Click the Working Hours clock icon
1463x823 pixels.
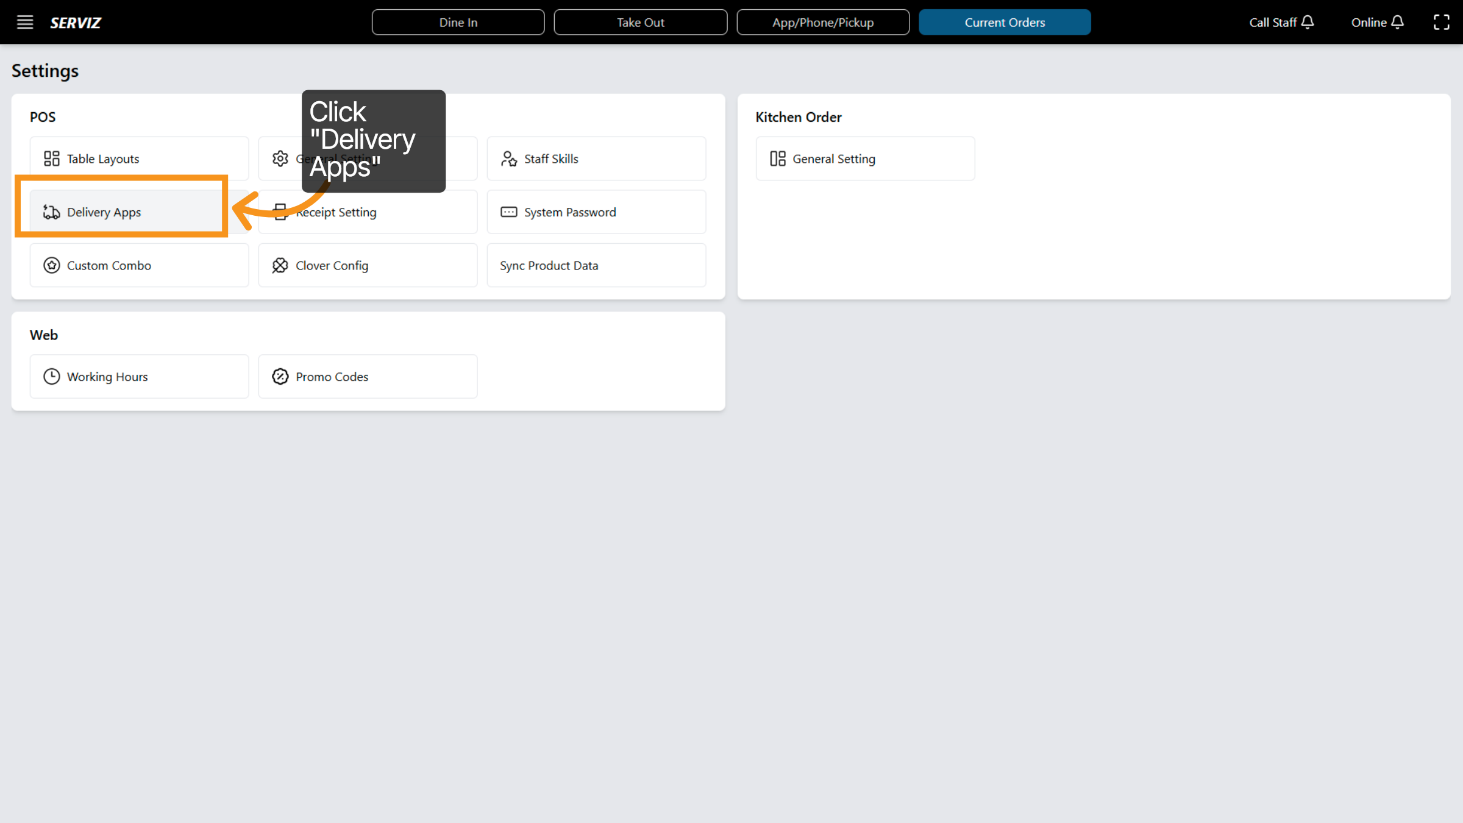point(52,376)
